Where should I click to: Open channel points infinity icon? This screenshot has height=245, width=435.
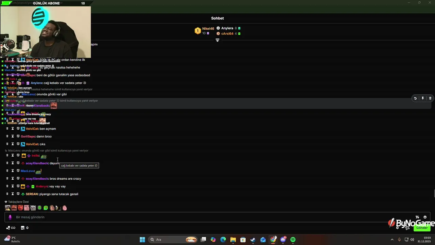pyautogui.click(x=11, y=228)
